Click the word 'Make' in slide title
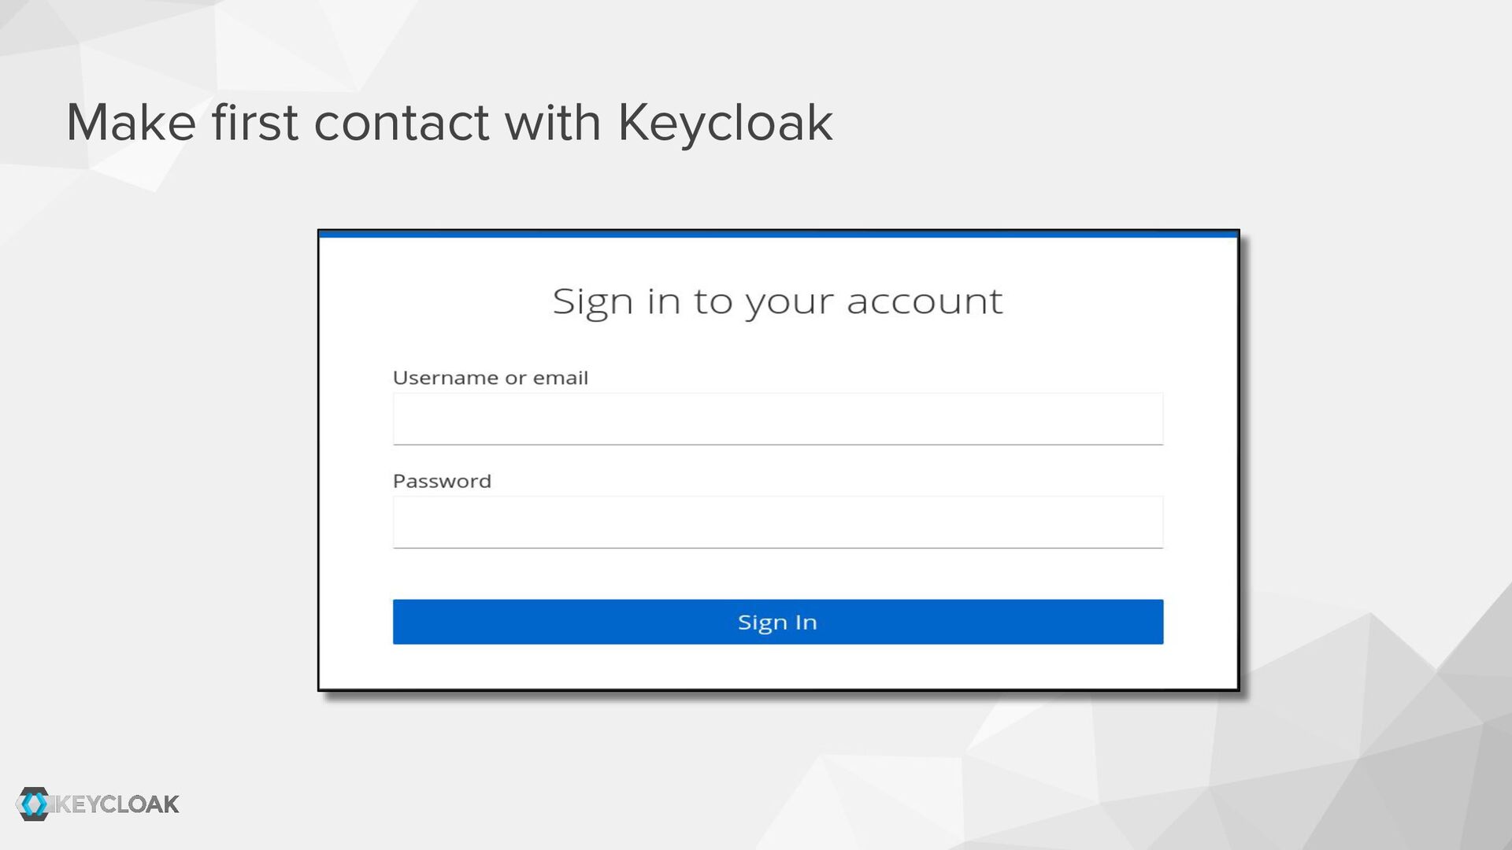Viewport: 1512px width, 850px height. pyautogui.click(x=131, y=123)
